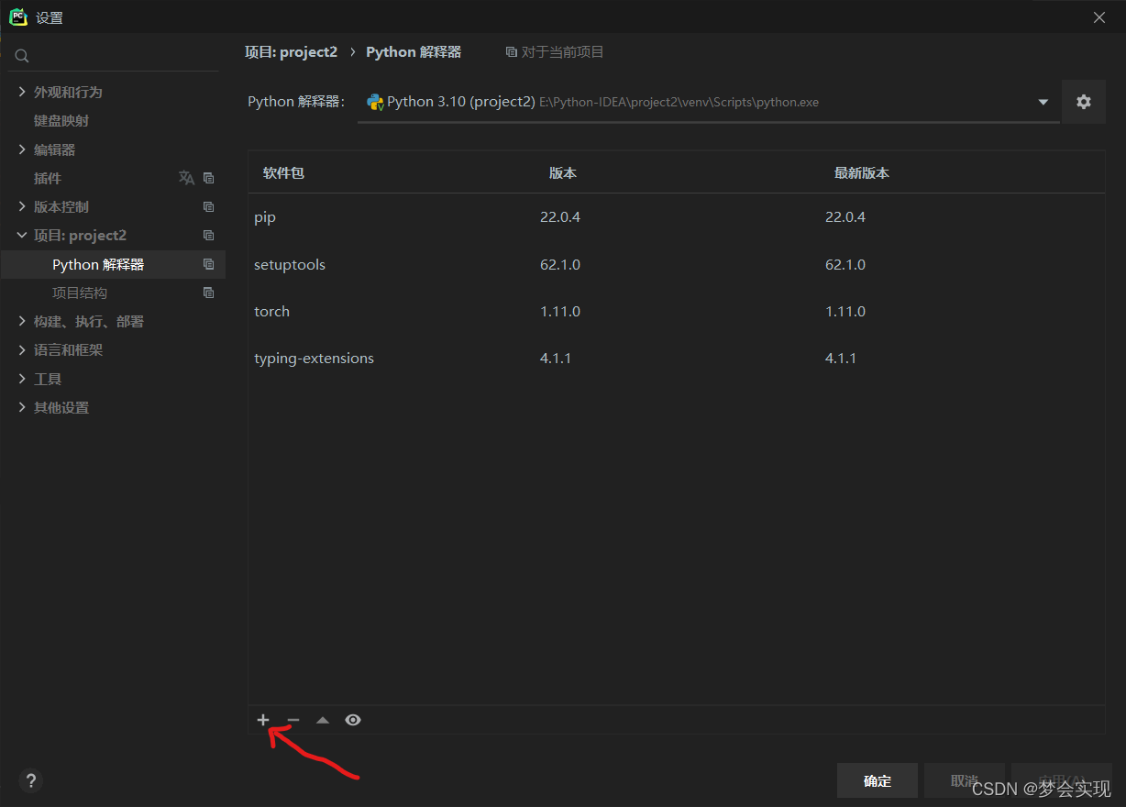Click project-level icon beside 项目: project2
This screenshot has height=807, width=1126.
pyautogui.click(x=208, y=236)
